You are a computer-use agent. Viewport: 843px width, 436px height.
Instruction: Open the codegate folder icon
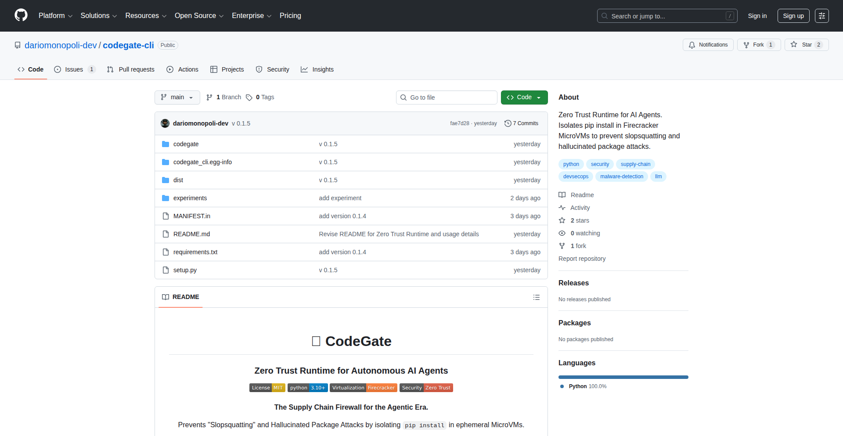tap(166, 144)
